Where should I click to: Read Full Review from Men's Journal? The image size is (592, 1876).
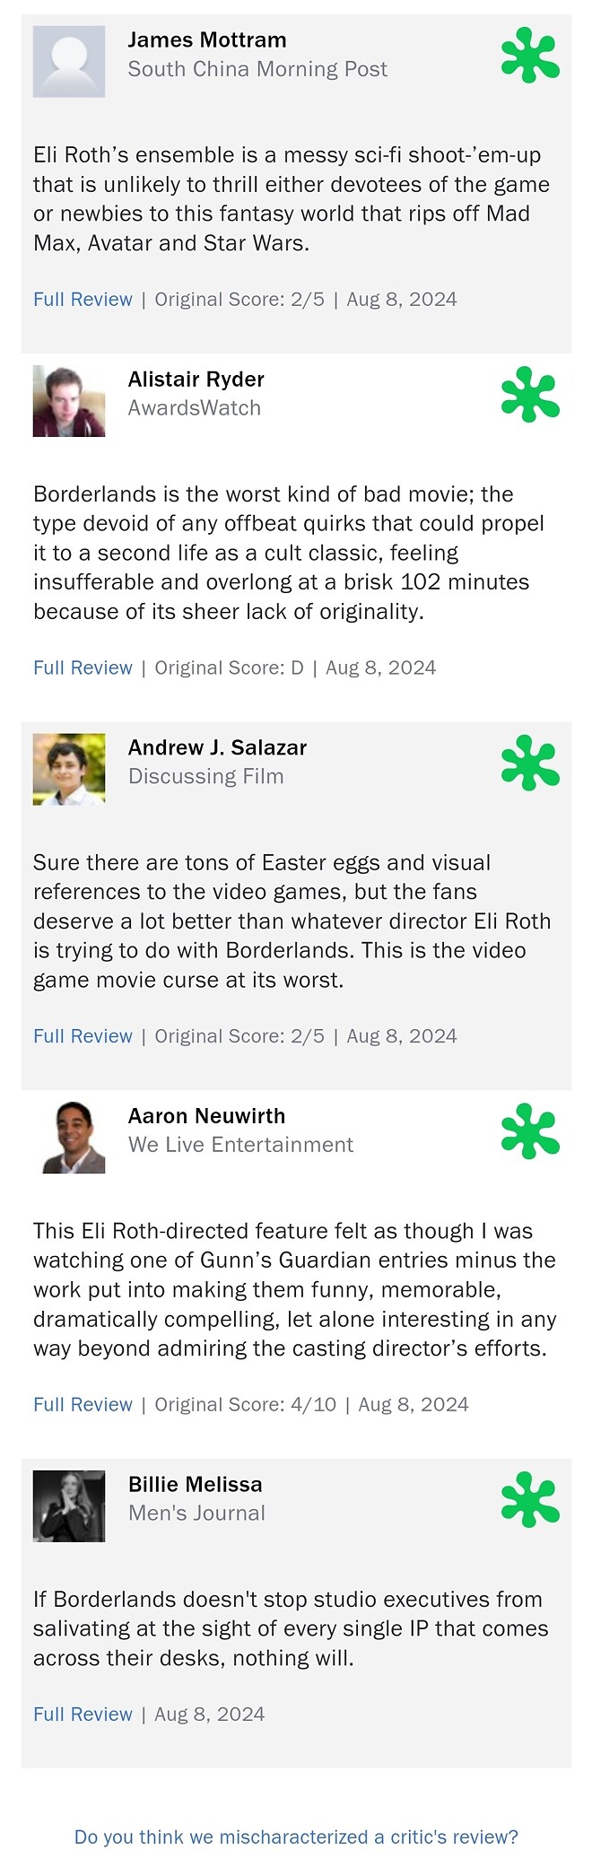(x=83, y=1714)
